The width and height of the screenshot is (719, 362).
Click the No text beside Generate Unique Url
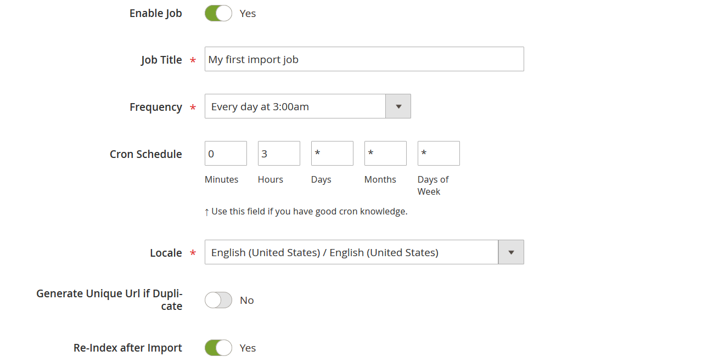click(247, 300)
